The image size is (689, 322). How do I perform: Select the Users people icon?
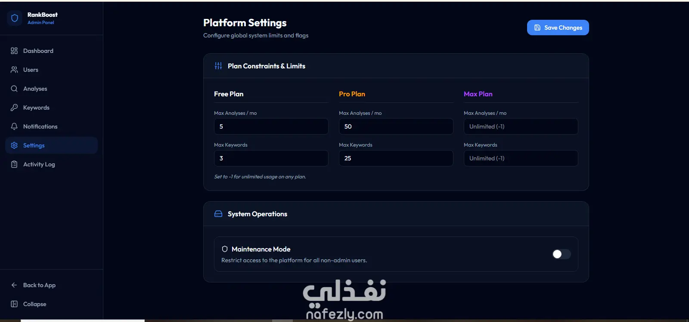14,70
